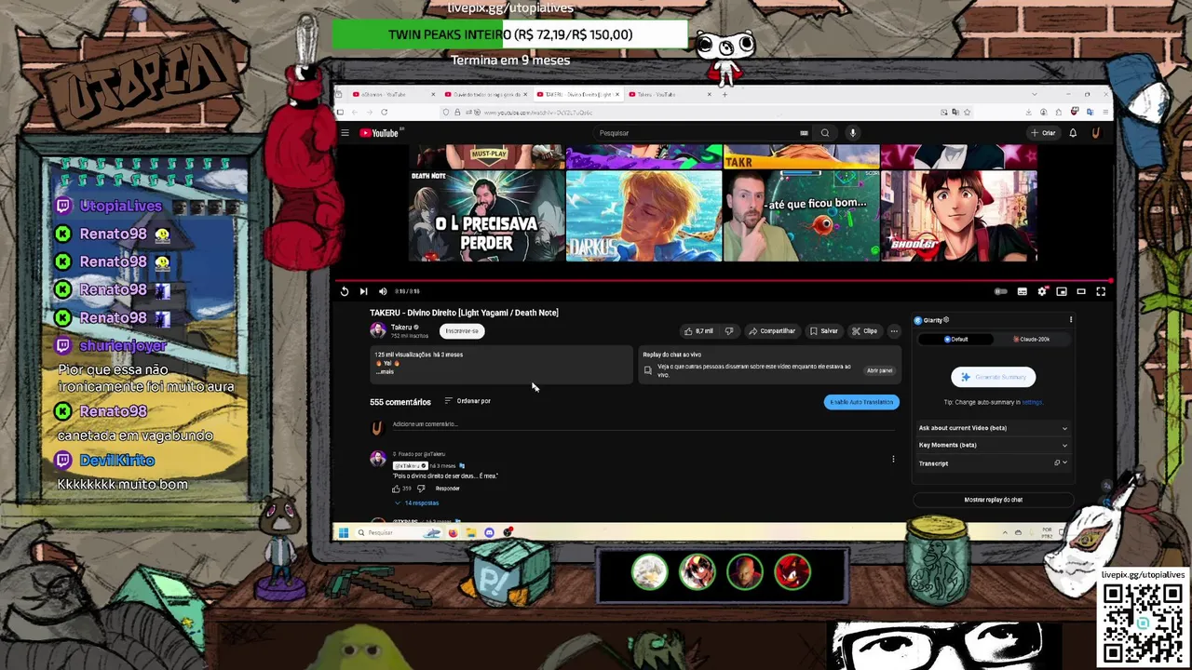The width and height of the screenshot is (1192, 670).
Task: Open player settings gear
Action: pyautogui.click(x=1042, y=291)
